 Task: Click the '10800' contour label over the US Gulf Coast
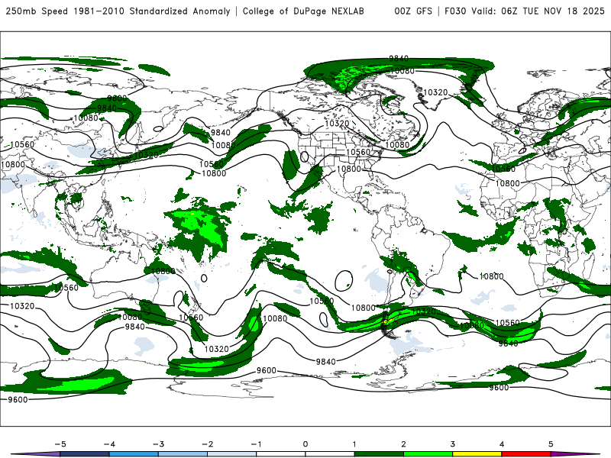click(x=349, y=169)
